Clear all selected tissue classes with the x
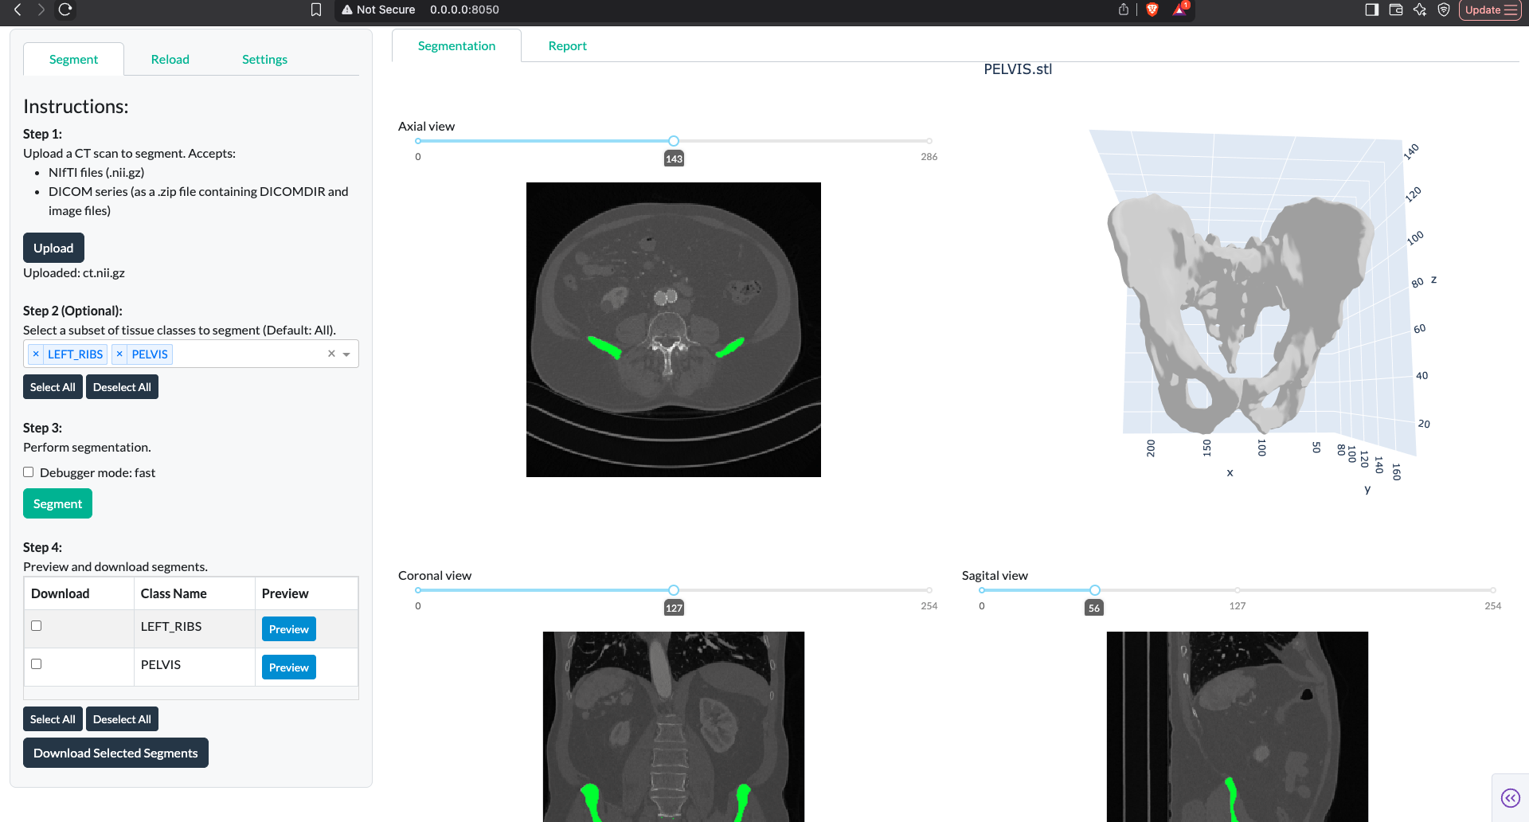The image size is (1529, 822). pyautogui.click(x=331, y=354)
